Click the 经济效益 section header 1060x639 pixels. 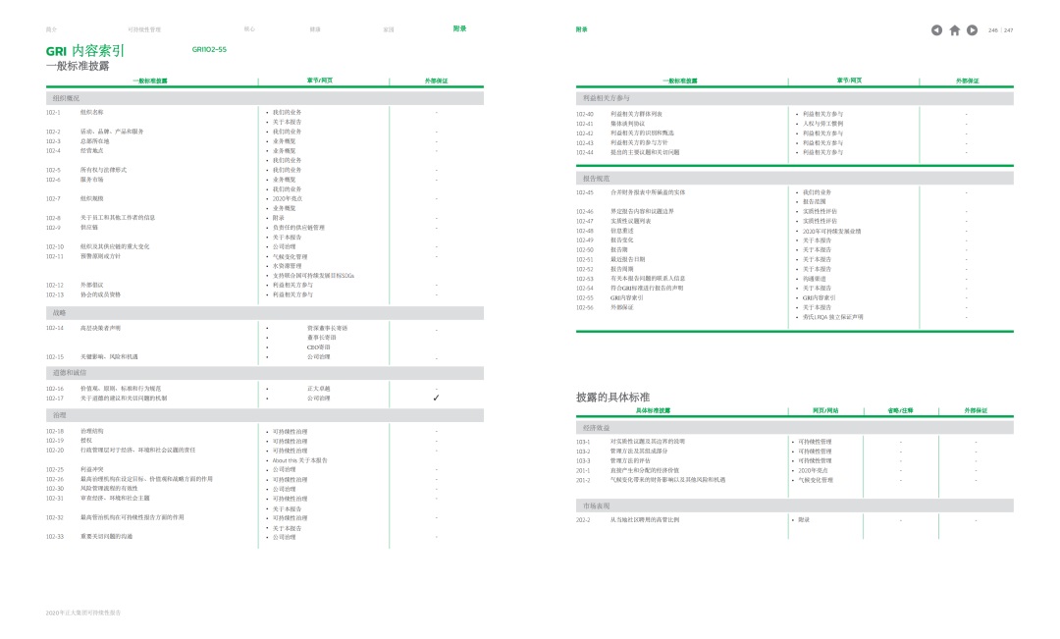point(596,428)
